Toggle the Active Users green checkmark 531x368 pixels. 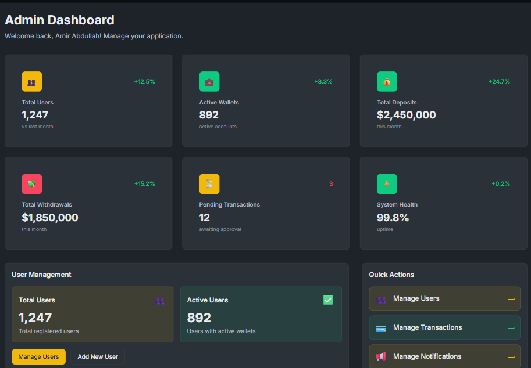click(x=327, y=300)
